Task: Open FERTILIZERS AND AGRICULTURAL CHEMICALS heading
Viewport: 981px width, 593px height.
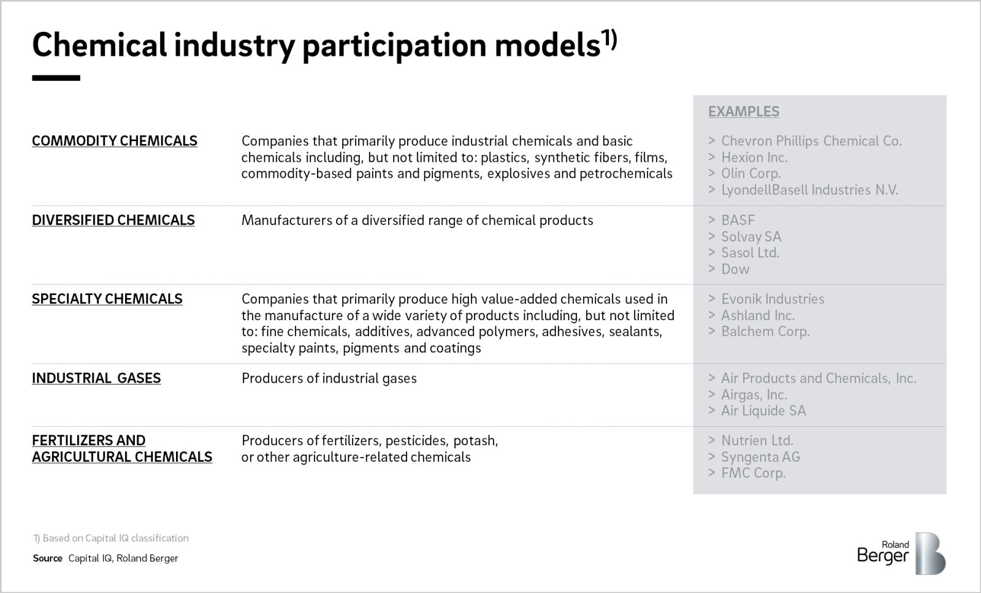Action: point(122,449)
